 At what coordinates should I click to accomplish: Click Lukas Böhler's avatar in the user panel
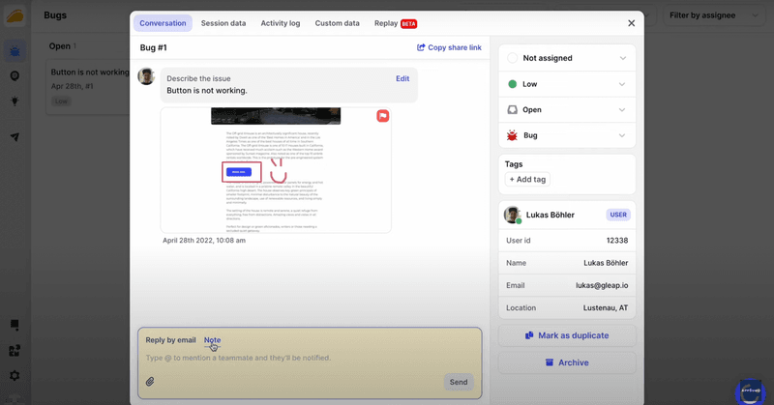513,216
